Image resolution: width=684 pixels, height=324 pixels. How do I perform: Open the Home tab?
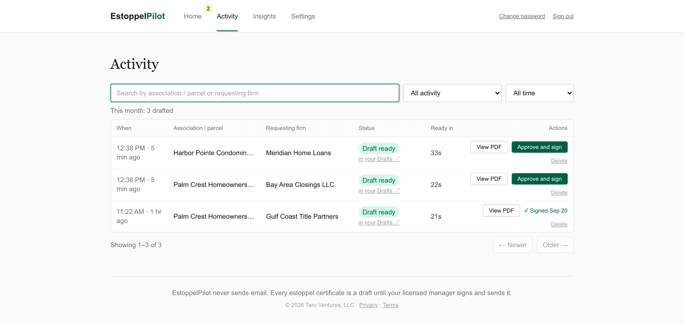point(193,16)
